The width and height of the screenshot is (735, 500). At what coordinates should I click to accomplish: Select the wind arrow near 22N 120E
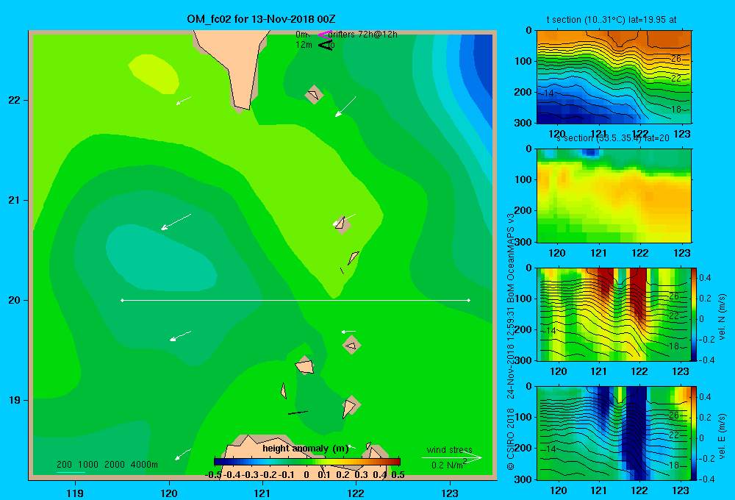click(183, 101)
